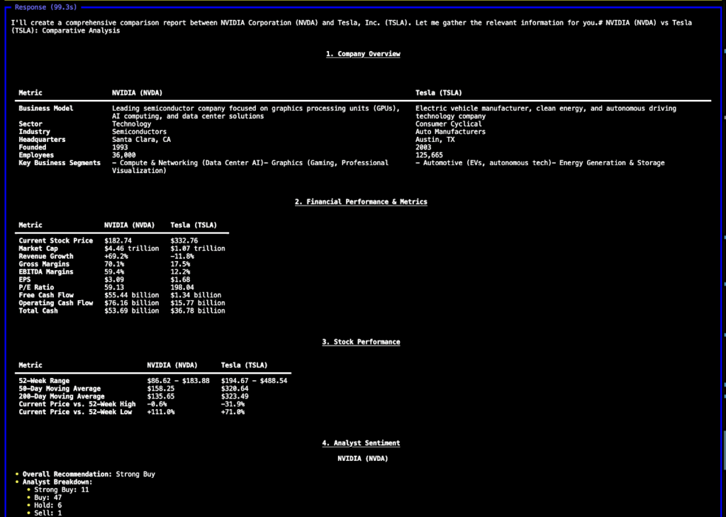
Task: Click the "1. Company Overview" heading
Action: pyautogui.click(x=363, y=54)
